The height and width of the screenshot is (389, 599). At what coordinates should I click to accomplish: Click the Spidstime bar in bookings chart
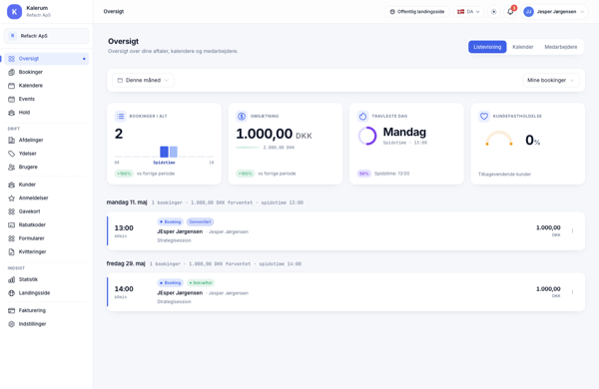point(164,152)
